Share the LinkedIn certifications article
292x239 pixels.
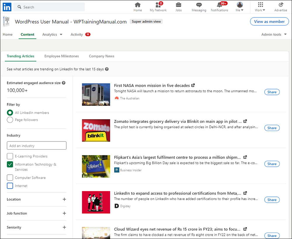tap(272, 200)
